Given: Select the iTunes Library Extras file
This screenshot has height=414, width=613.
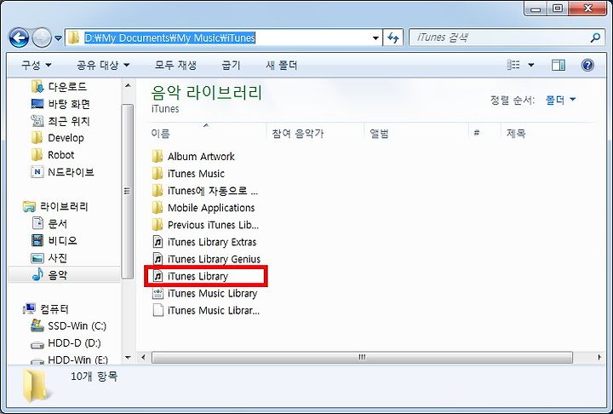Looking at the screenshot, I should click(x=204, y=242).
